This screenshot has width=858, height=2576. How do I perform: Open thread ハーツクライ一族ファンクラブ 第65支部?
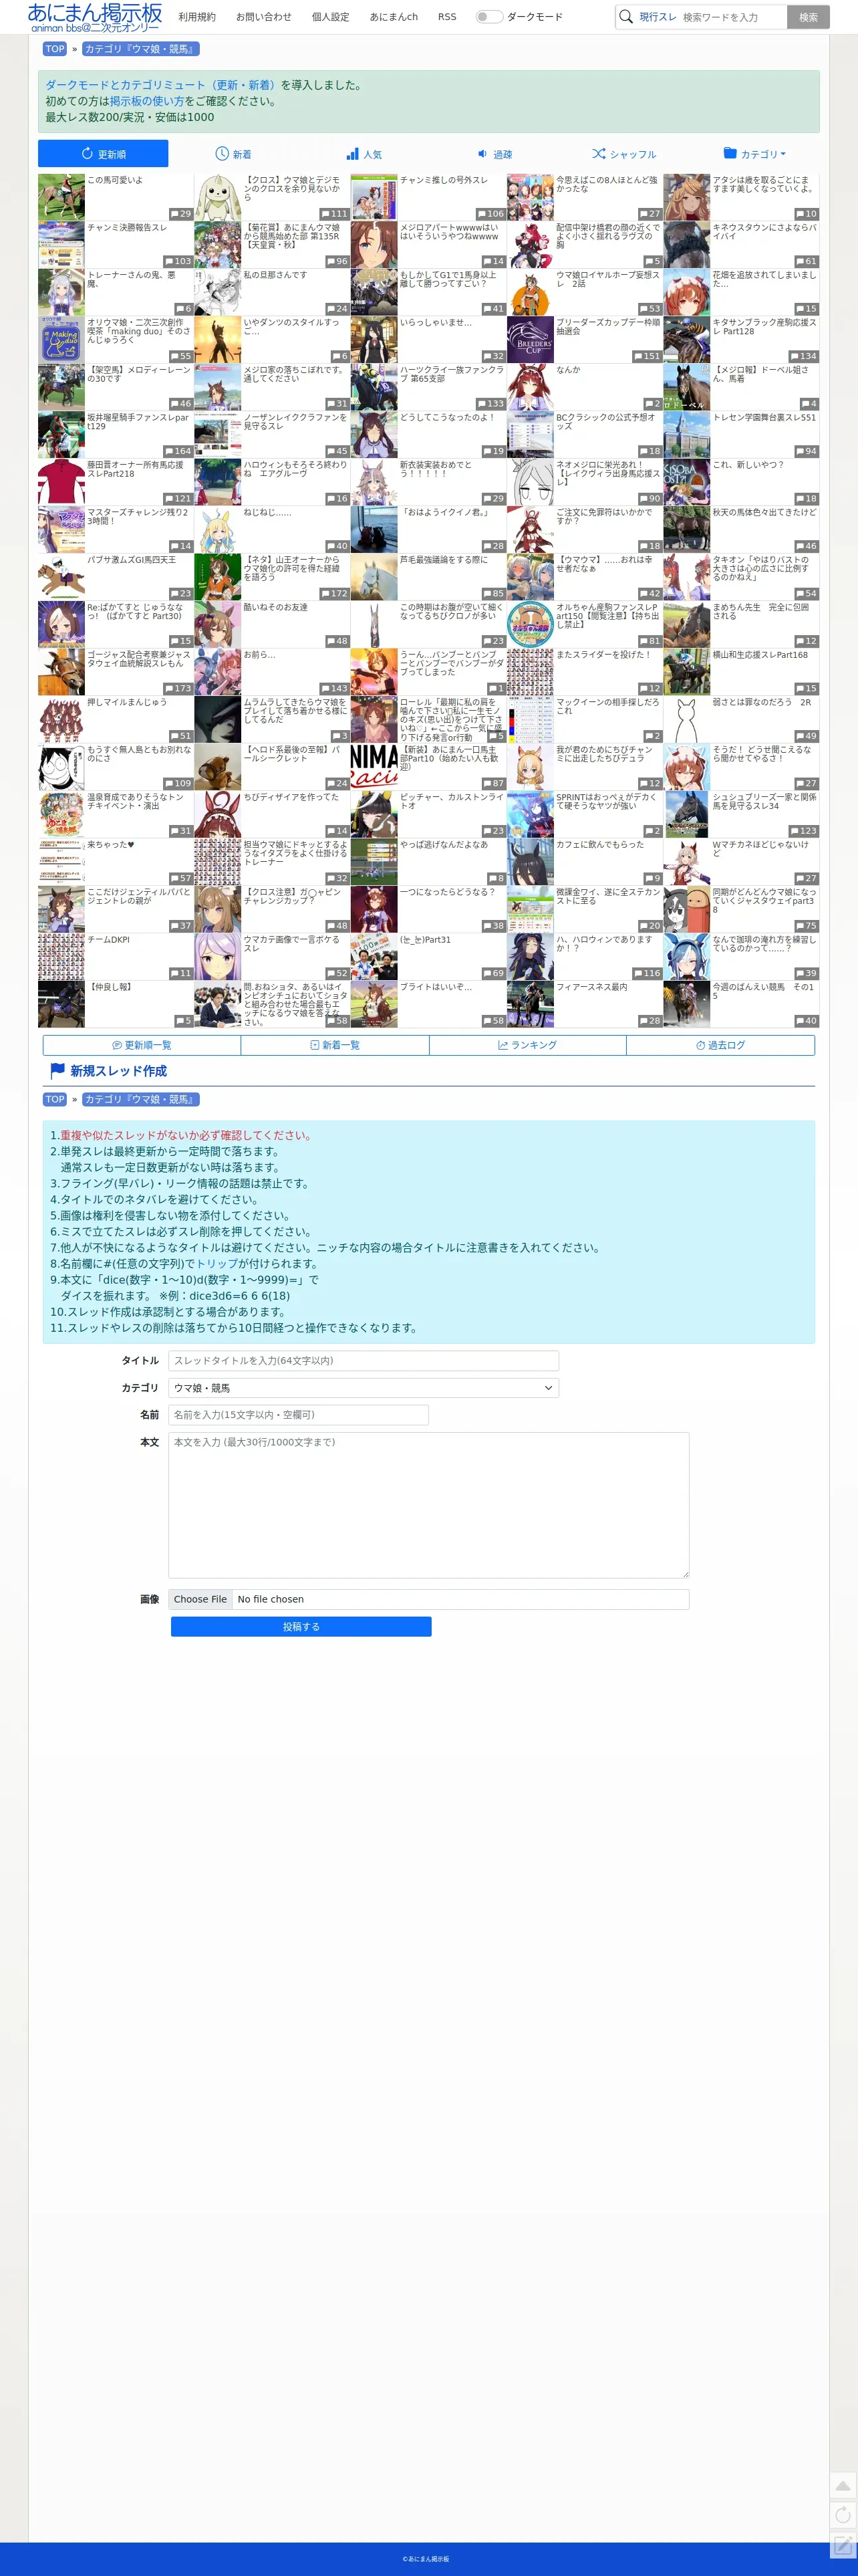click(x=428, y=387)
